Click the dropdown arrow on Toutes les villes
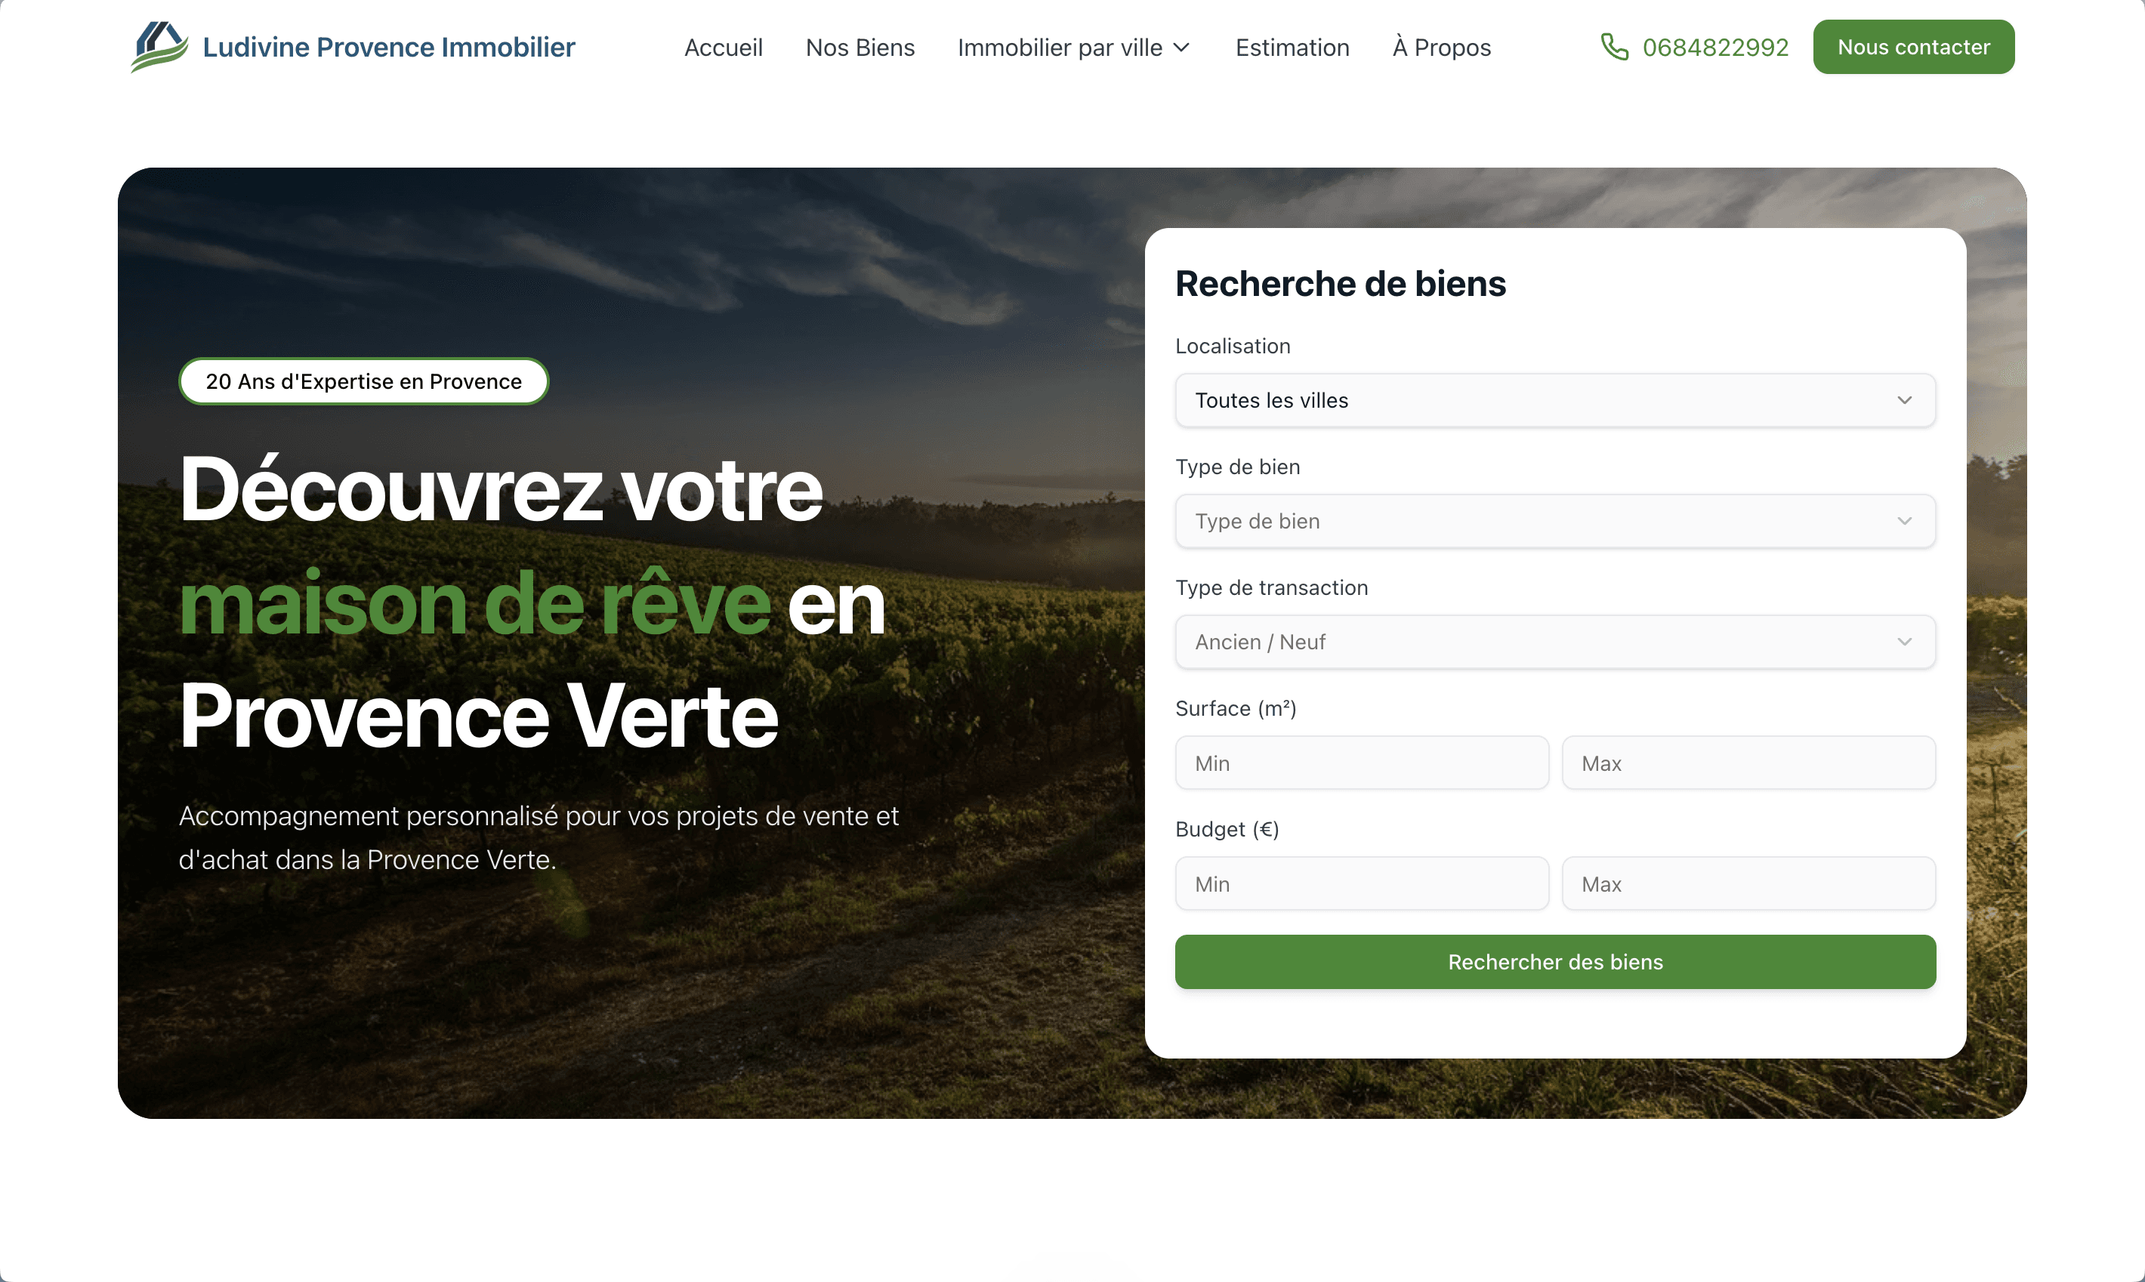Image resolution: width=2145 pixels, height=1282 pixels. click(x=1905, y=400)
